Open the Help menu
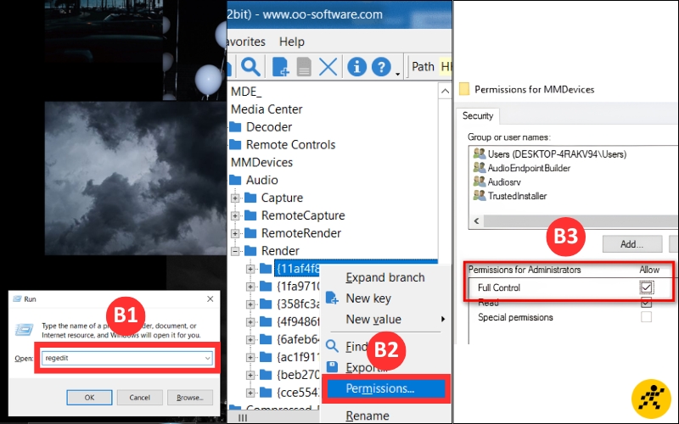The image size is (679, 424). coord(292,42)
